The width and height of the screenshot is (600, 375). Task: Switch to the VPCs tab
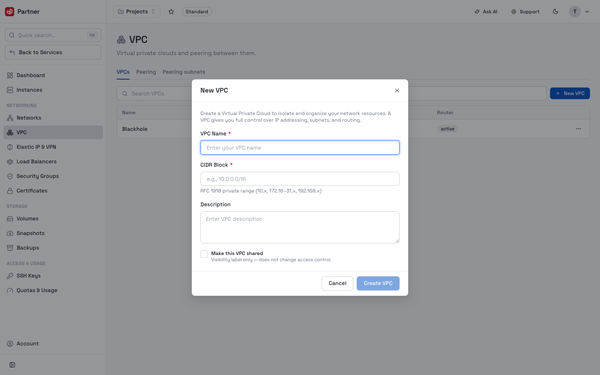(123, 72)
